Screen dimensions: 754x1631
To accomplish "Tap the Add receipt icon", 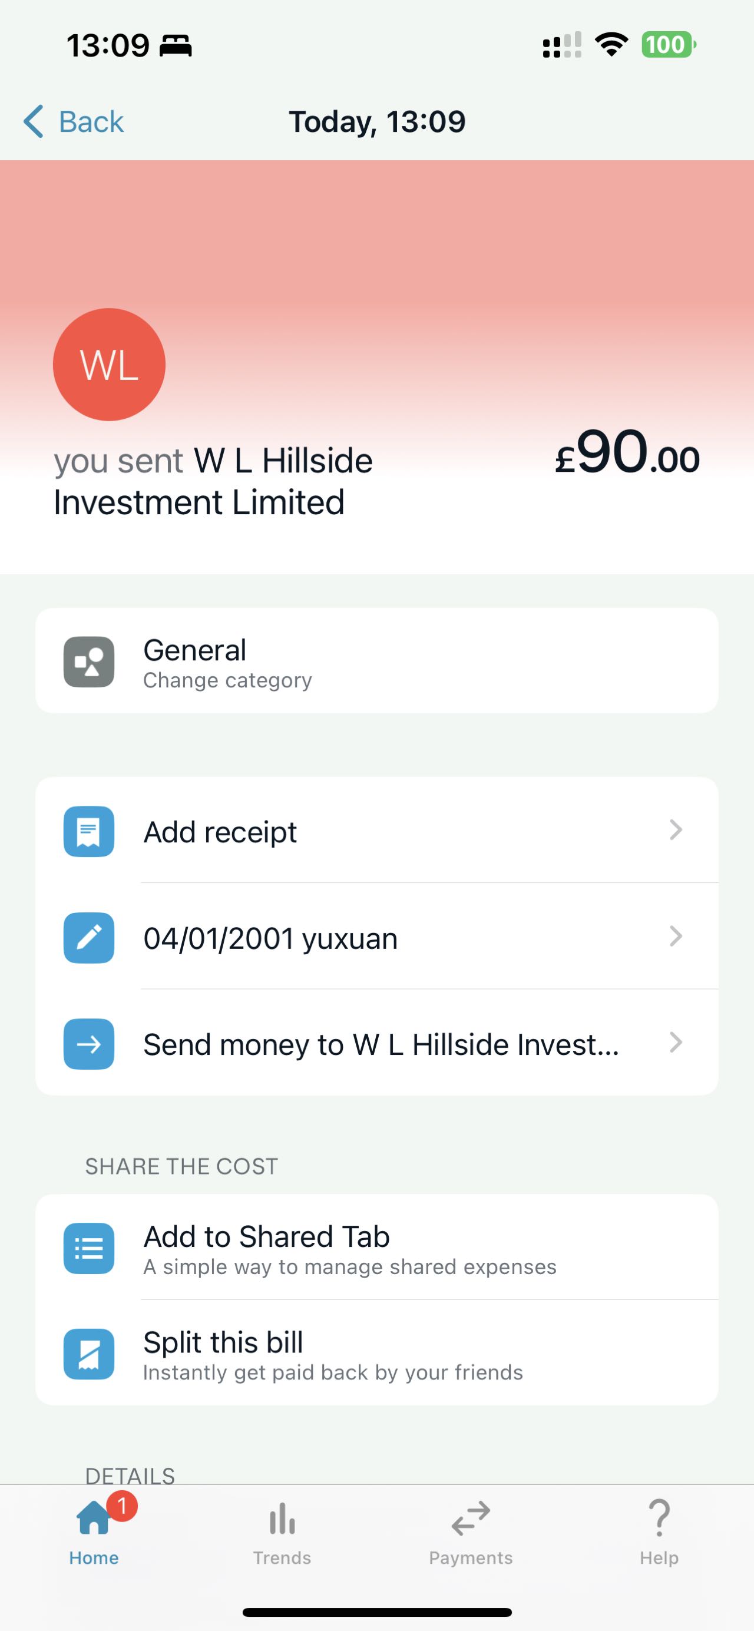I will click(88, 831).
